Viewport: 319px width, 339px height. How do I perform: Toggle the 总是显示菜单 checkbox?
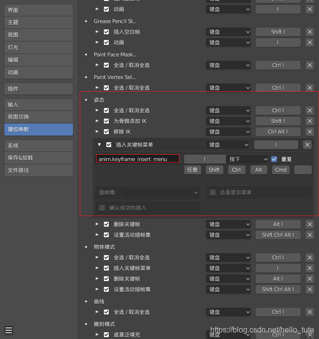coord(213,192)
